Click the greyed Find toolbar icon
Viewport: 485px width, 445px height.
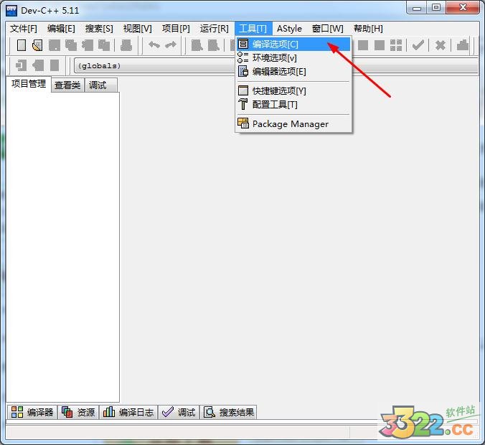(197, 45)
